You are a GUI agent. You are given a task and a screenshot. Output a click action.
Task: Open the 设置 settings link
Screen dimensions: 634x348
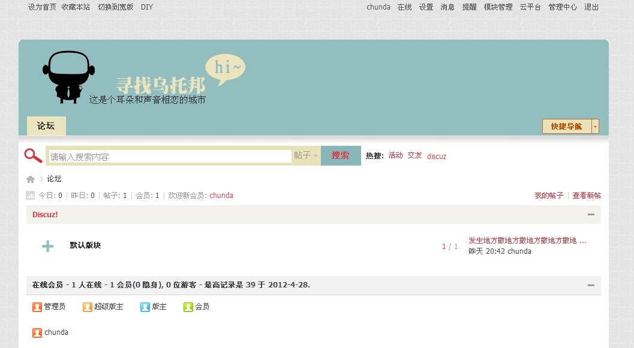(x=426, y=7)
